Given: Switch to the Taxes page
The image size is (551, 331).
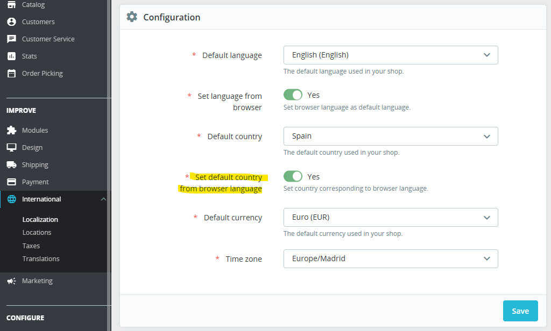Looking at the screenshot, I should point(31,246).
